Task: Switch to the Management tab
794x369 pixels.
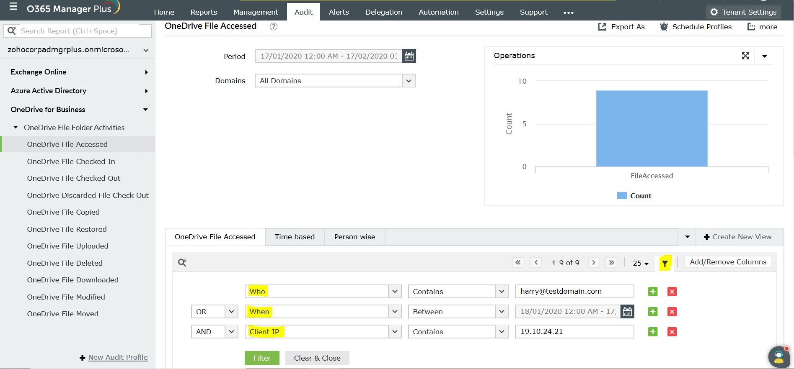Action: 256,12
